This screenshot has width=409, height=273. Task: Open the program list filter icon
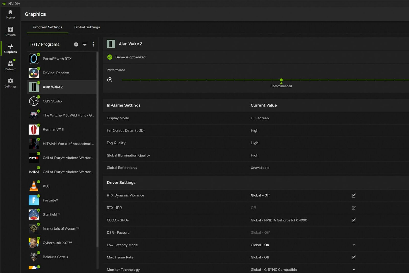pyautogui.click(x=85, y=44)
